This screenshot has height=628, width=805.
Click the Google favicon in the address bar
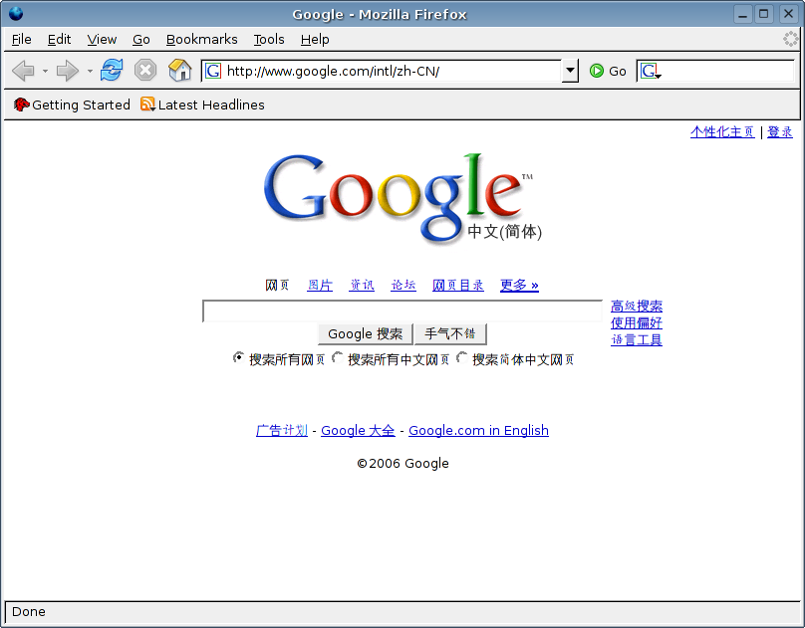pos(213,71)
